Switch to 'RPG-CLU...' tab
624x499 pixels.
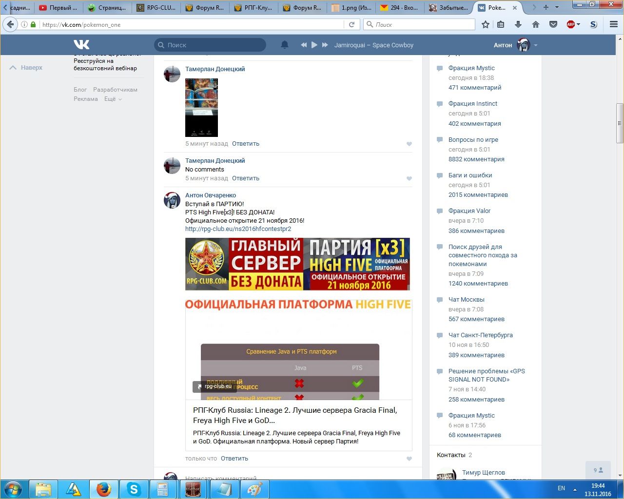[x=157, y=7]
